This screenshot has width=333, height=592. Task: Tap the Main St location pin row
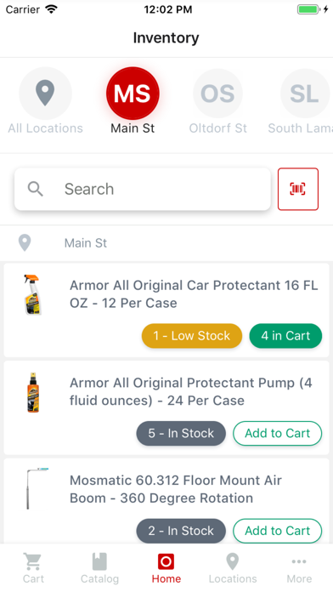coord(166,242)
